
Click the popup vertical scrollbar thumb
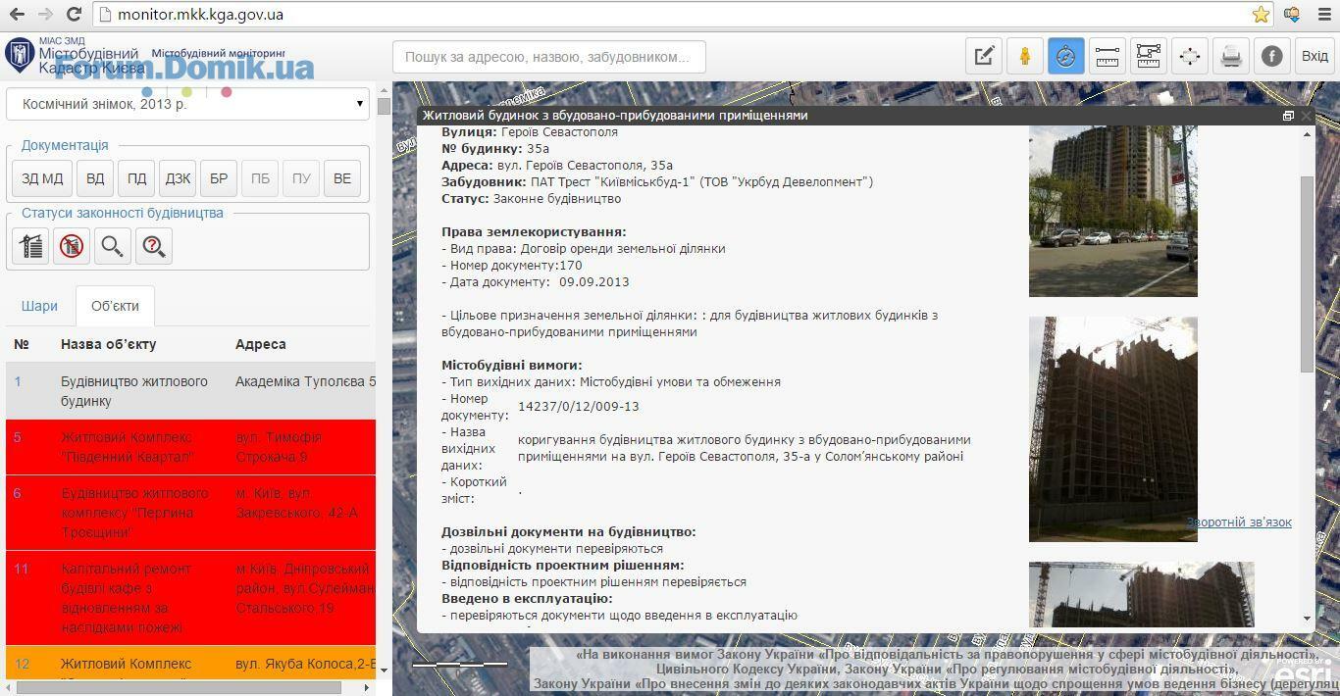coord(1308,274)
